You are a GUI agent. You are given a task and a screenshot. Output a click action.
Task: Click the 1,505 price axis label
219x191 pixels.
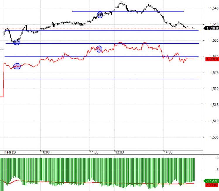point(214,137)
